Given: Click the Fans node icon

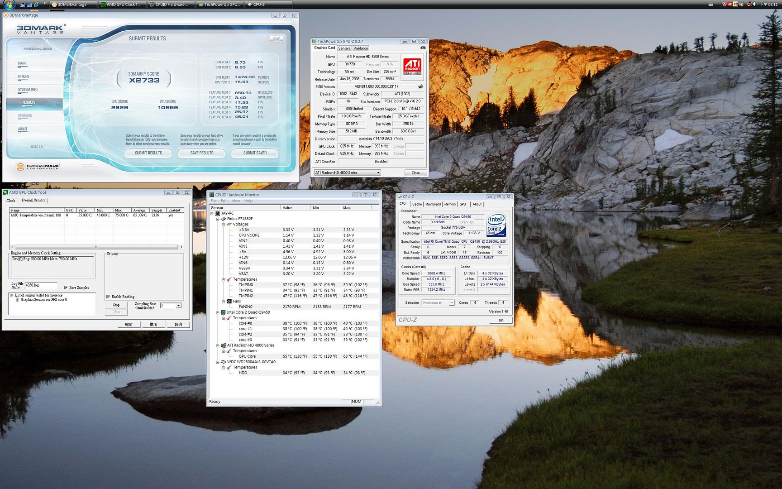Looking at the screenshot, I should 229,301.
